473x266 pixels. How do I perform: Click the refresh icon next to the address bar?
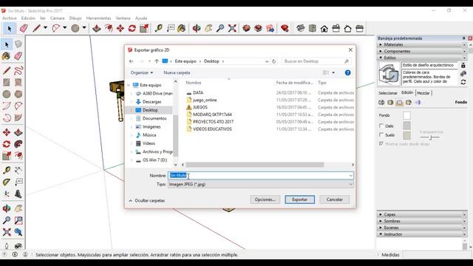click(x=274, y=61)
